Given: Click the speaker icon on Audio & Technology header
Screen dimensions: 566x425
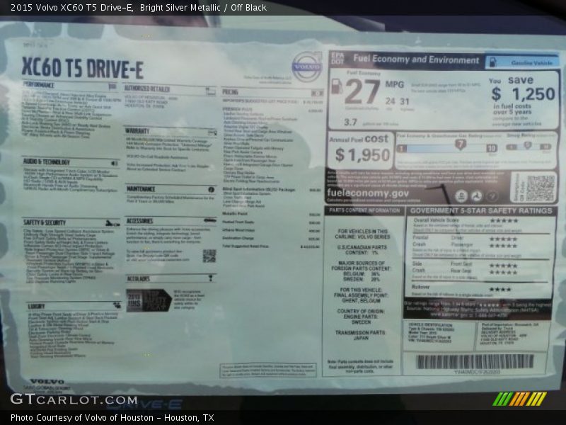Looking at the screenshot, I should pyautogui.click(x=115, y=164).
